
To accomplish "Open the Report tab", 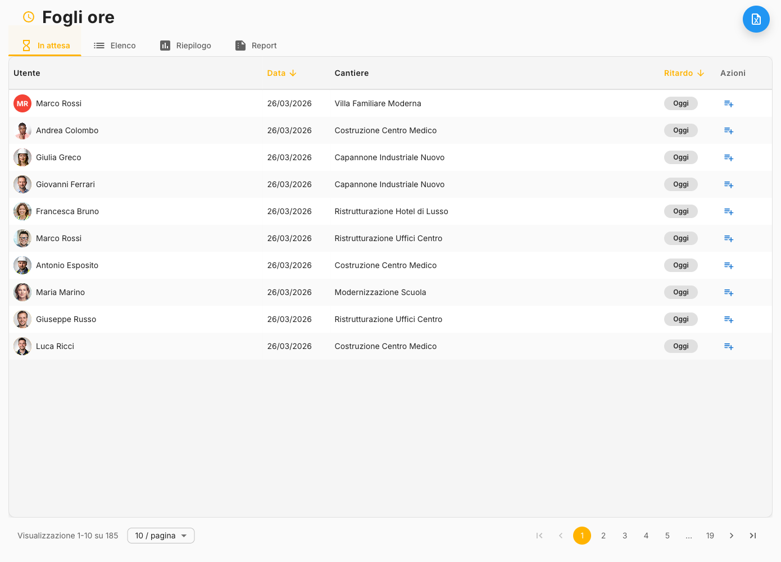I will [x=256, y=46].
